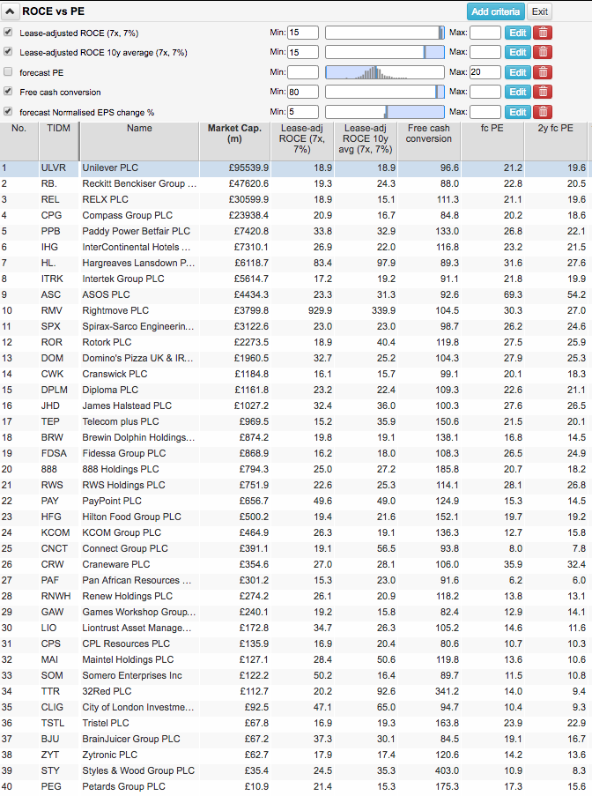This screenshot has height=796, width=592.
Task: Edit the Lease-adjusted ROCE (7x, 7%) criterion
Action: click(x=517, y=33)
